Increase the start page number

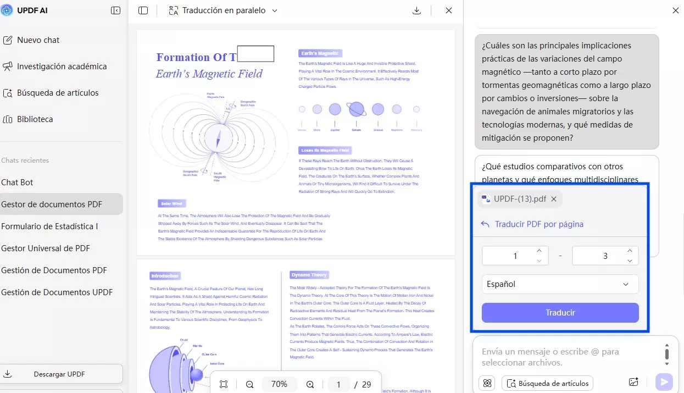(x=540, y=251)
